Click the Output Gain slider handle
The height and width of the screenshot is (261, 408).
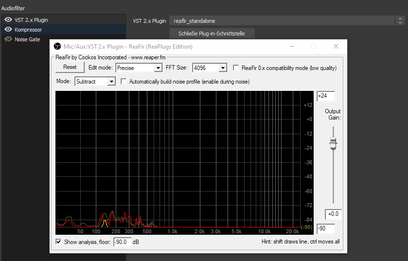(333, 143)
